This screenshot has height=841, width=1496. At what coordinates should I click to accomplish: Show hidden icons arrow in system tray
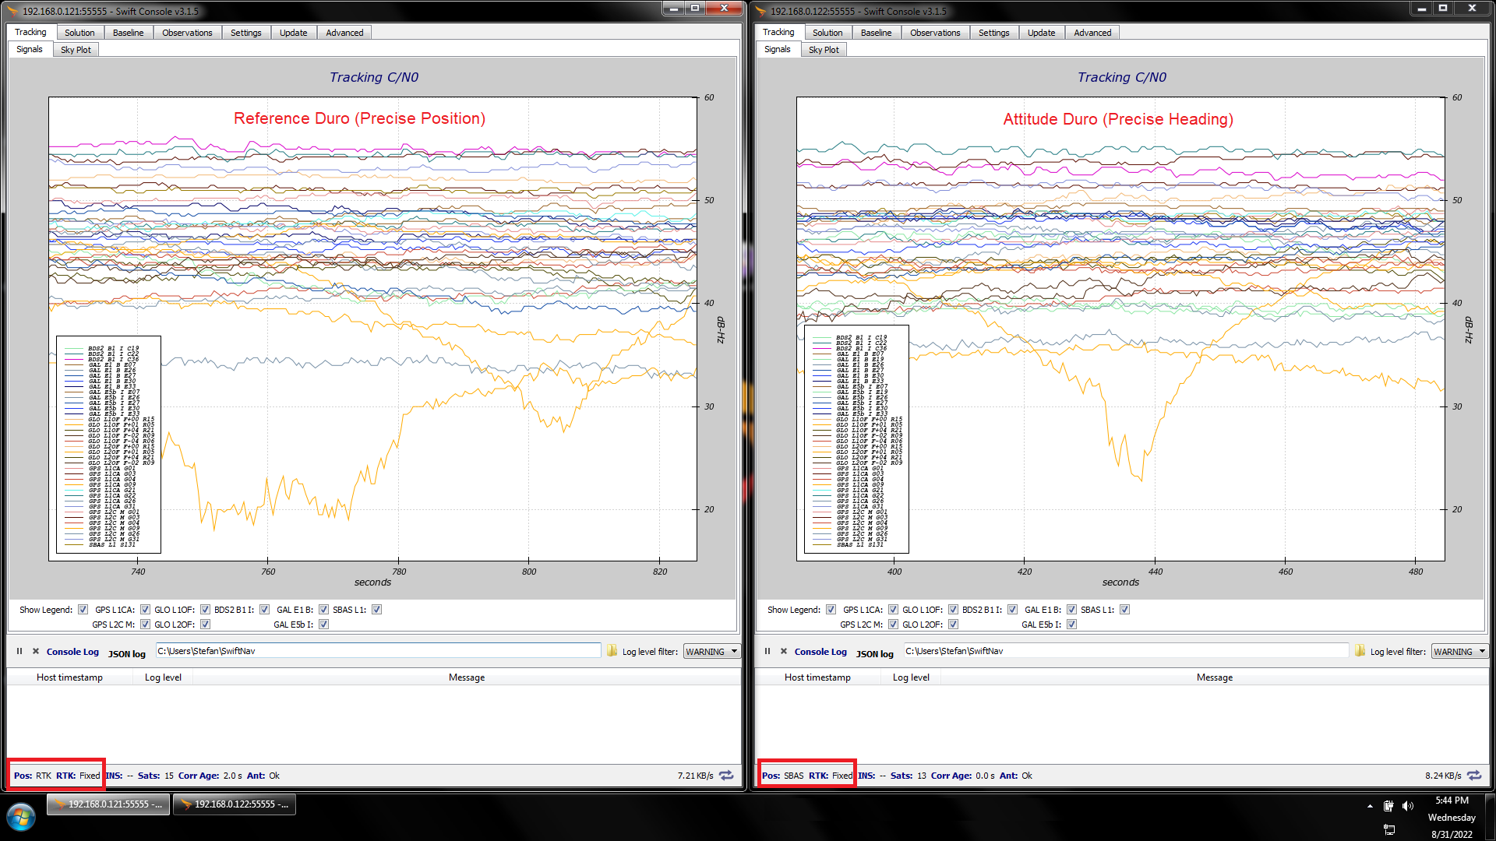[x=1370, y=807]
